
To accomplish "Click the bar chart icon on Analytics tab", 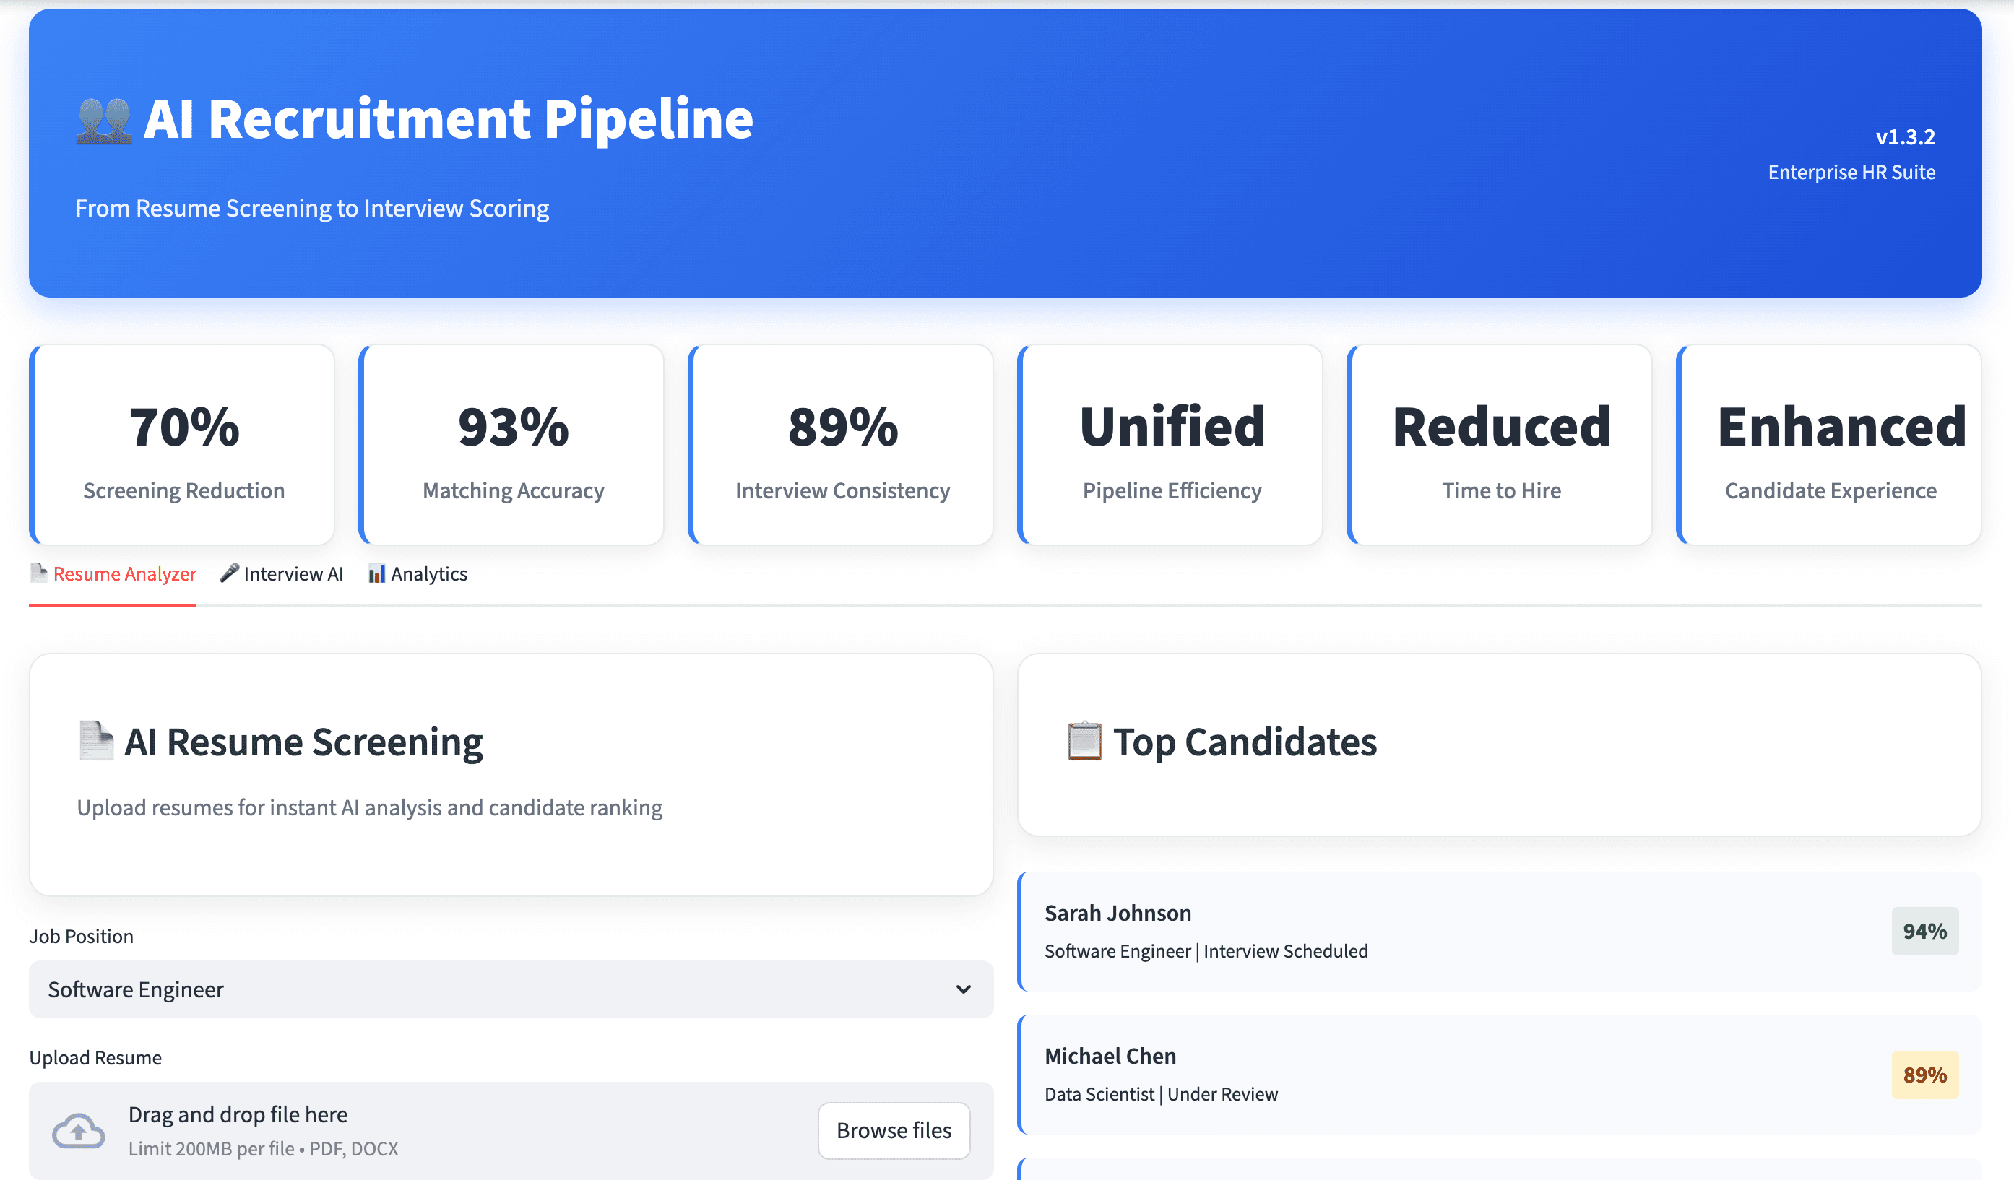I will tap(376, 573).
